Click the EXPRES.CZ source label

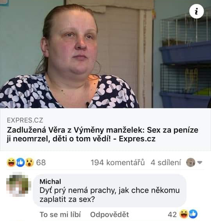(25, 120)
